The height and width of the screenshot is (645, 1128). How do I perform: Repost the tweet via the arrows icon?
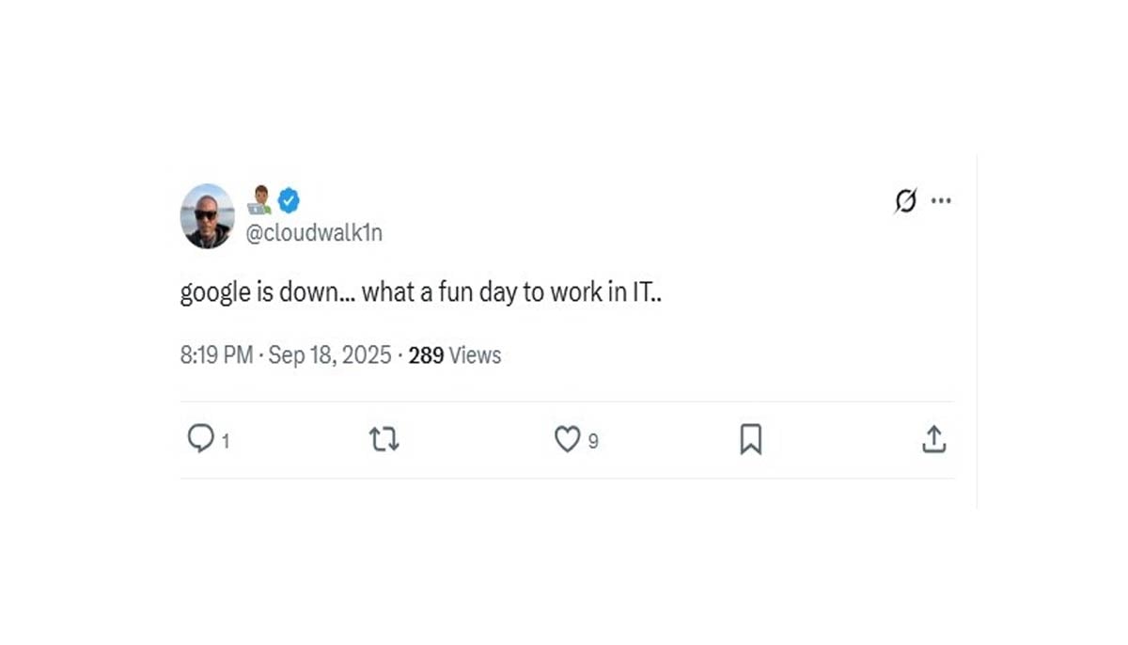coord(384,439)
